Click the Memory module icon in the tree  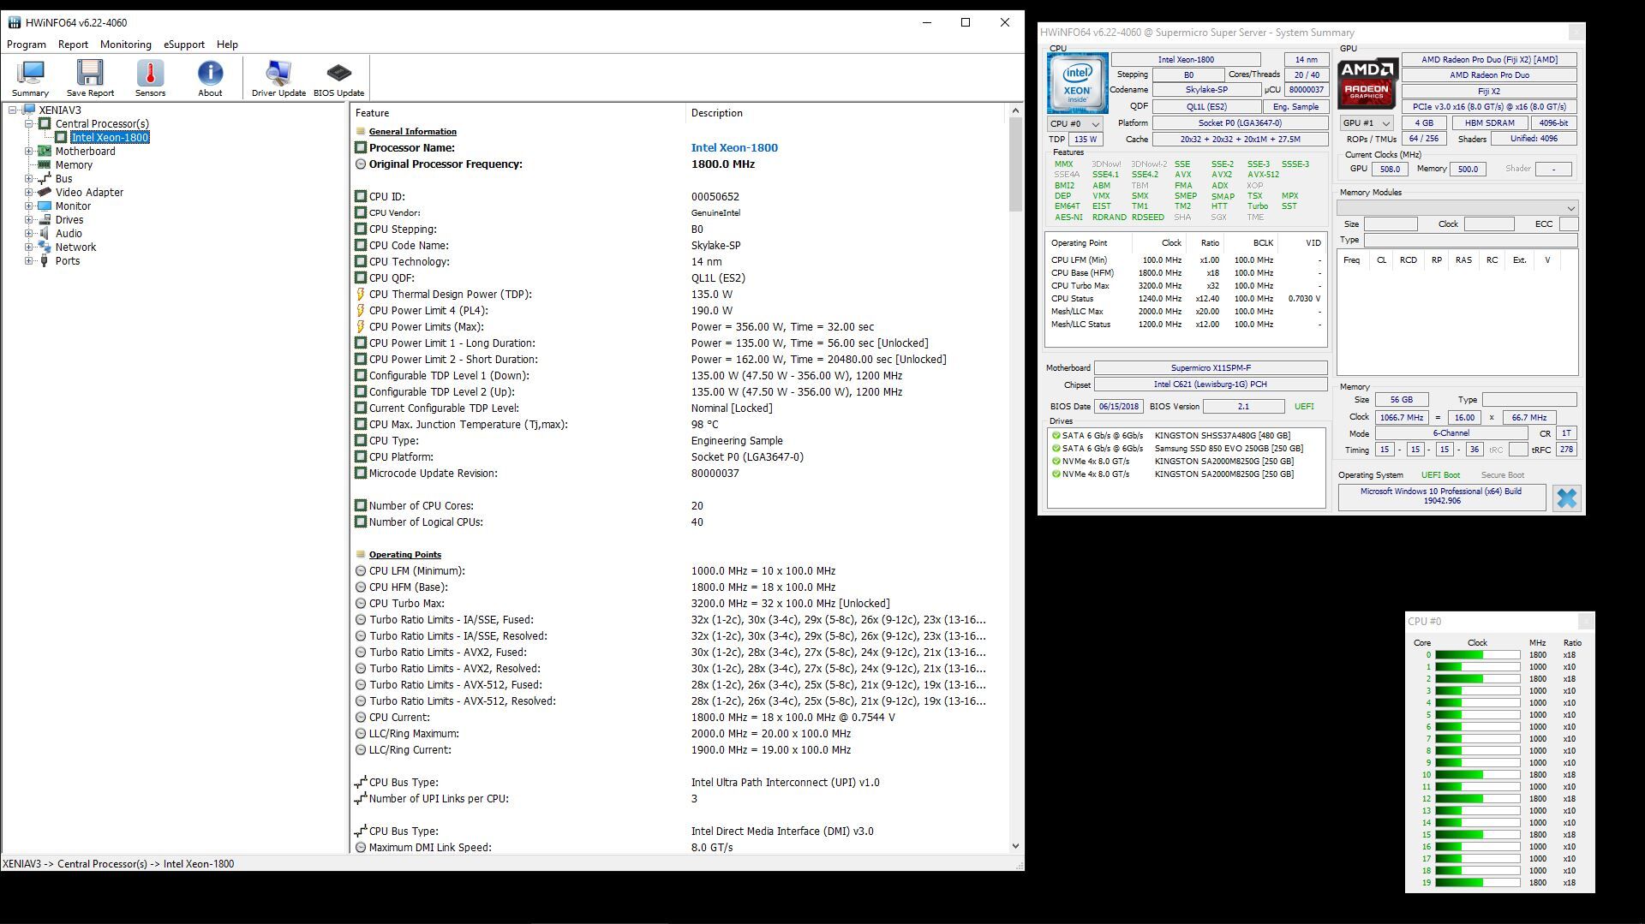(x=45, y=165)
